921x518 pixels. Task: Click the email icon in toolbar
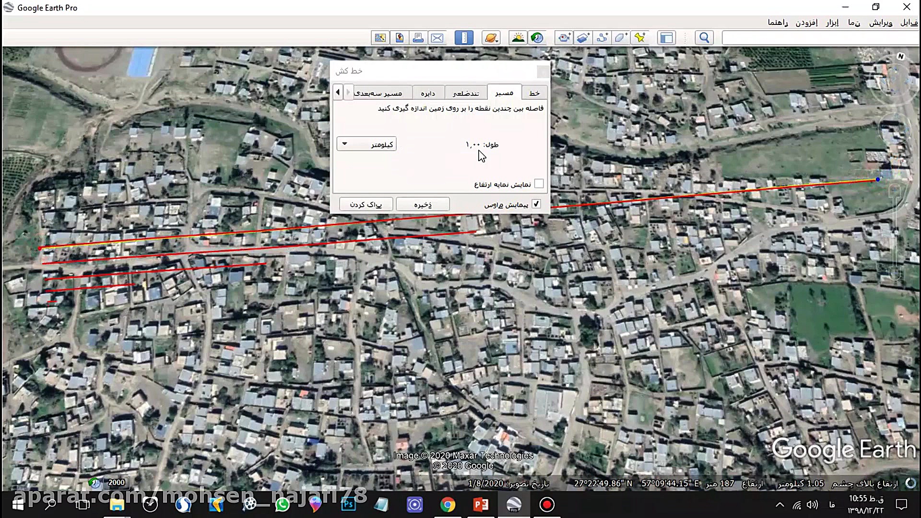(437, 38)
